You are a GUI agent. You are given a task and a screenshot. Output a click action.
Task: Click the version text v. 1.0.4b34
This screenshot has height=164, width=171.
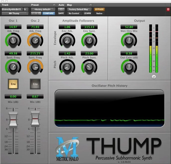[124, 162]
